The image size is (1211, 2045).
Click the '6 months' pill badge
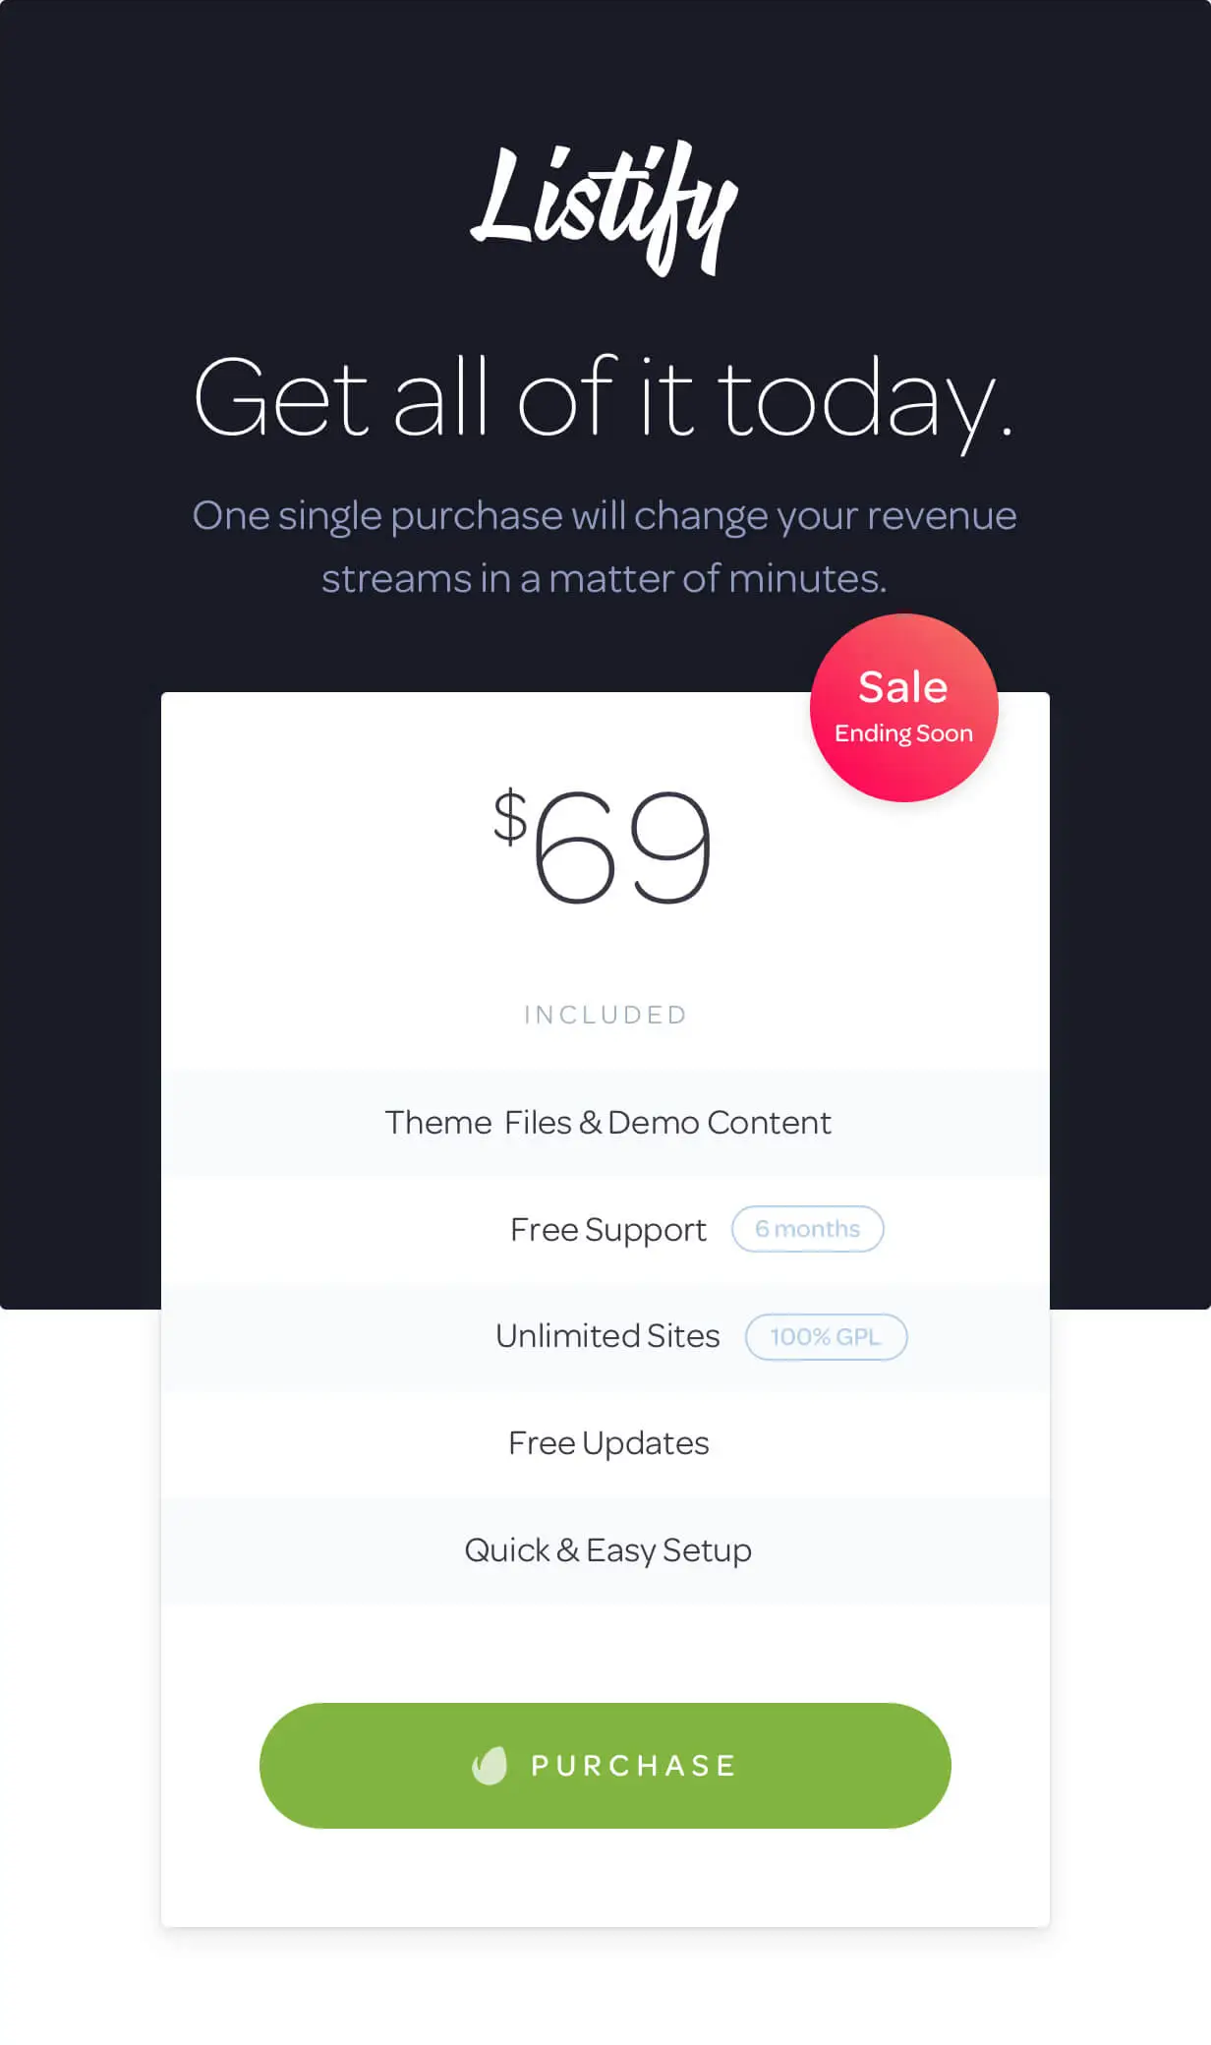(x=807, y=1228)
